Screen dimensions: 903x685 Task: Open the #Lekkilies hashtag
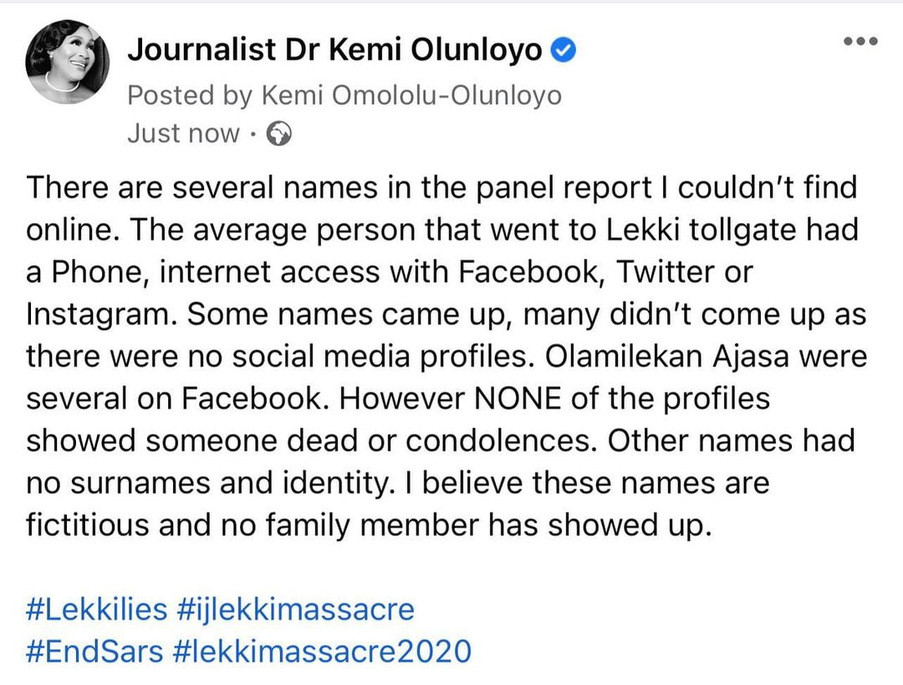[97, 609]
